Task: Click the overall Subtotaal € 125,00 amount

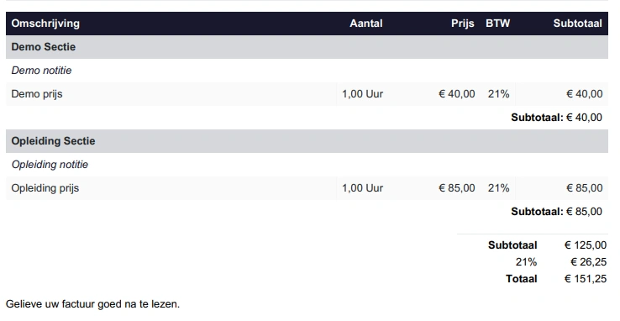Action: pyautogui.click(x=586, y=245)
